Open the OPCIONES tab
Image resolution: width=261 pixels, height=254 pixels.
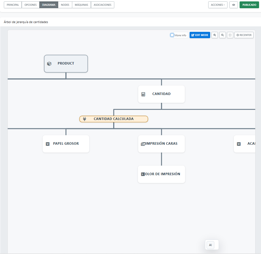pyautogui.click(x=30, y=5)
